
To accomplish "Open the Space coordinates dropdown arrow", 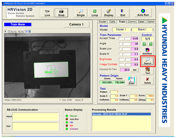I will click(60, 100).
